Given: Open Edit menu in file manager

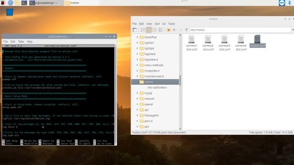Looking at the screenshot, I should pos(141,24).
